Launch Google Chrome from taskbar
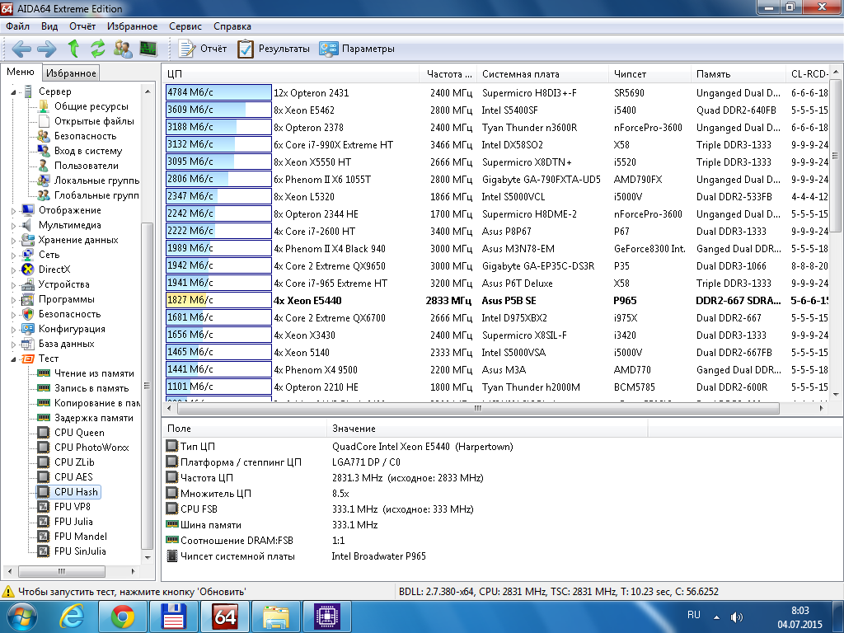 point(123,617)
